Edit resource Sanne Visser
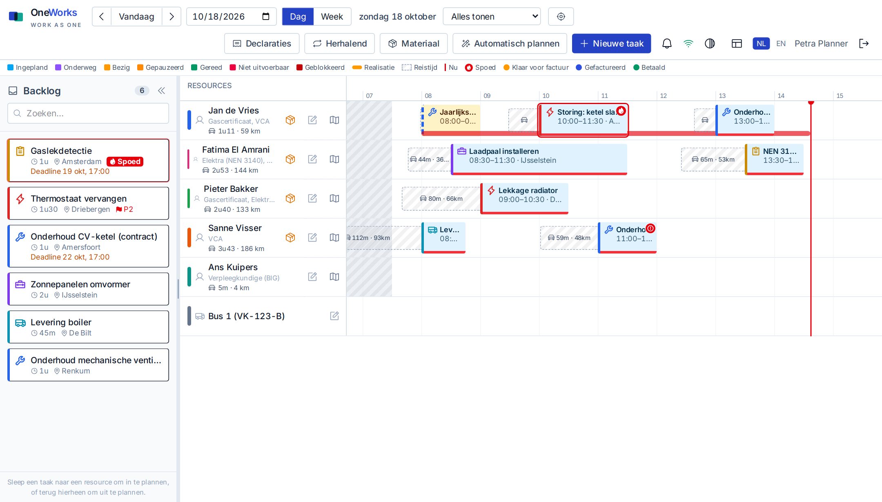The image size is (882, 502). pos(312,238)
